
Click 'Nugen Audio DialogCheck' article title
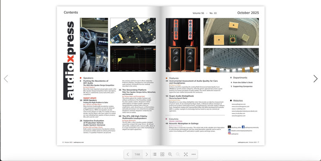[x=181, y=96]
